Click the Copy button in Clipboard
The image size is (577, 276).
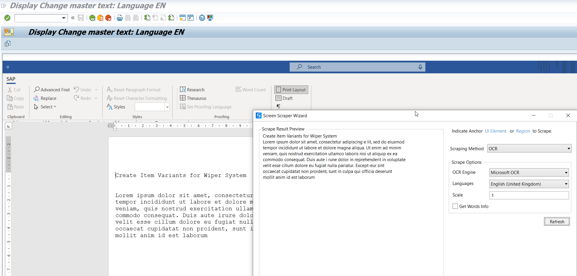(15, 98)
